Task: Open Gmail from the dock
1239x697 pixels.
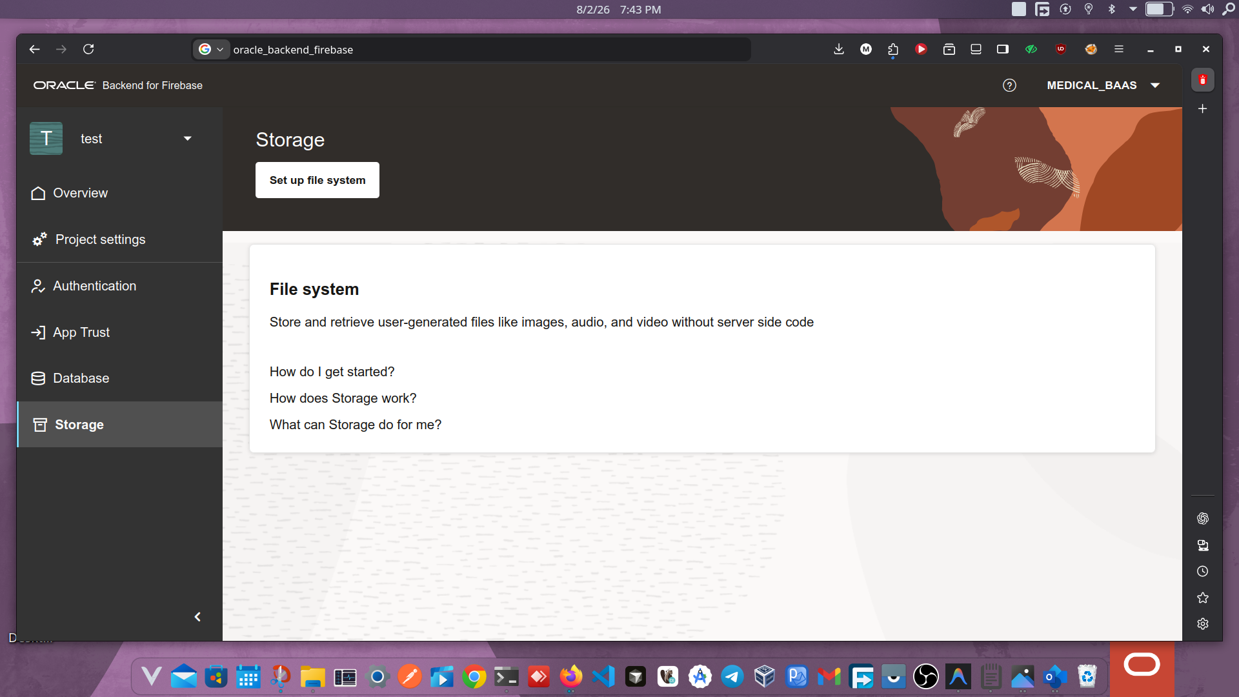Action: pyautogui.click(x=829, y=677)
